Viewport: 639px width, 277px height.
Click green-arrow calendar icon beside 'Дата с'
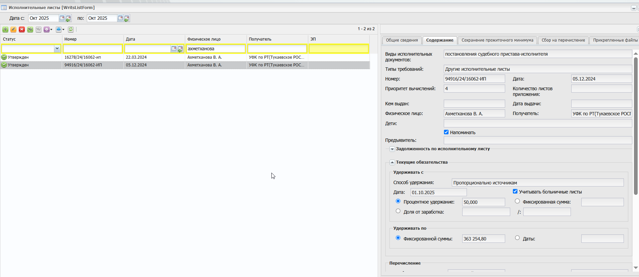click(68, 18)
